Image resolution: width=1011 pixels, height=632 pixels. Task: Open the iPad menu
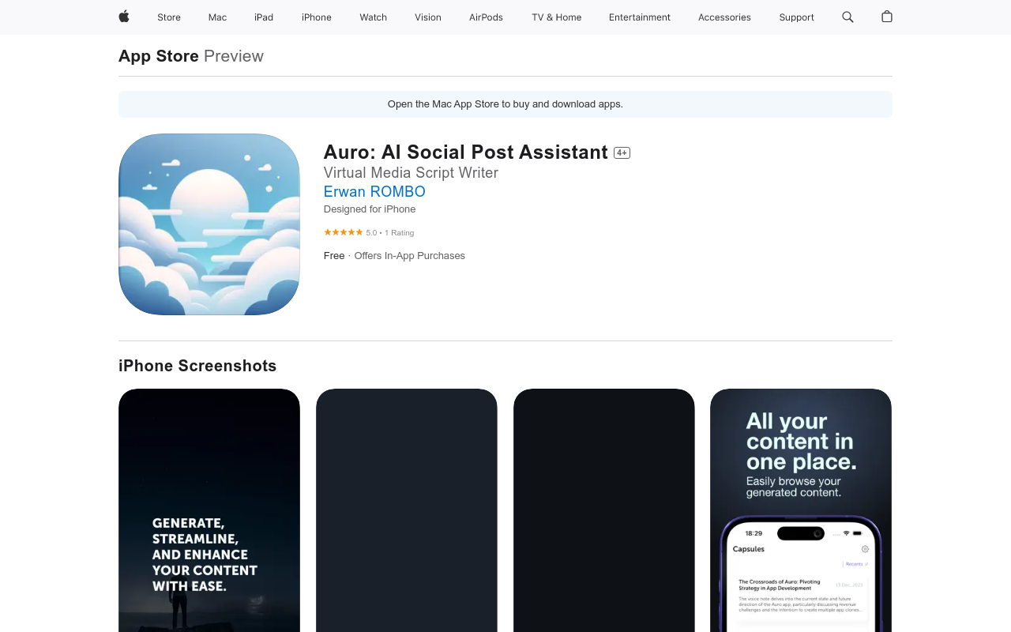point(264,17)
